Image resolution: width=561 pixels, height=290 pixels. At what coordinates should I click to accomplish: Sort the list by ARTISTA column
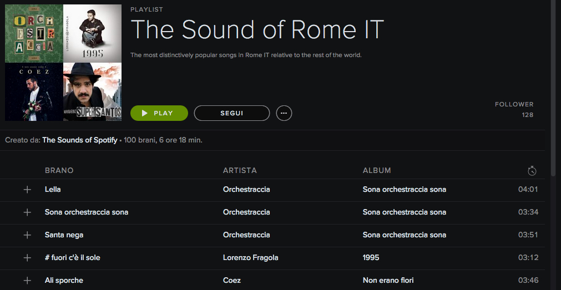tap(240, 171)
